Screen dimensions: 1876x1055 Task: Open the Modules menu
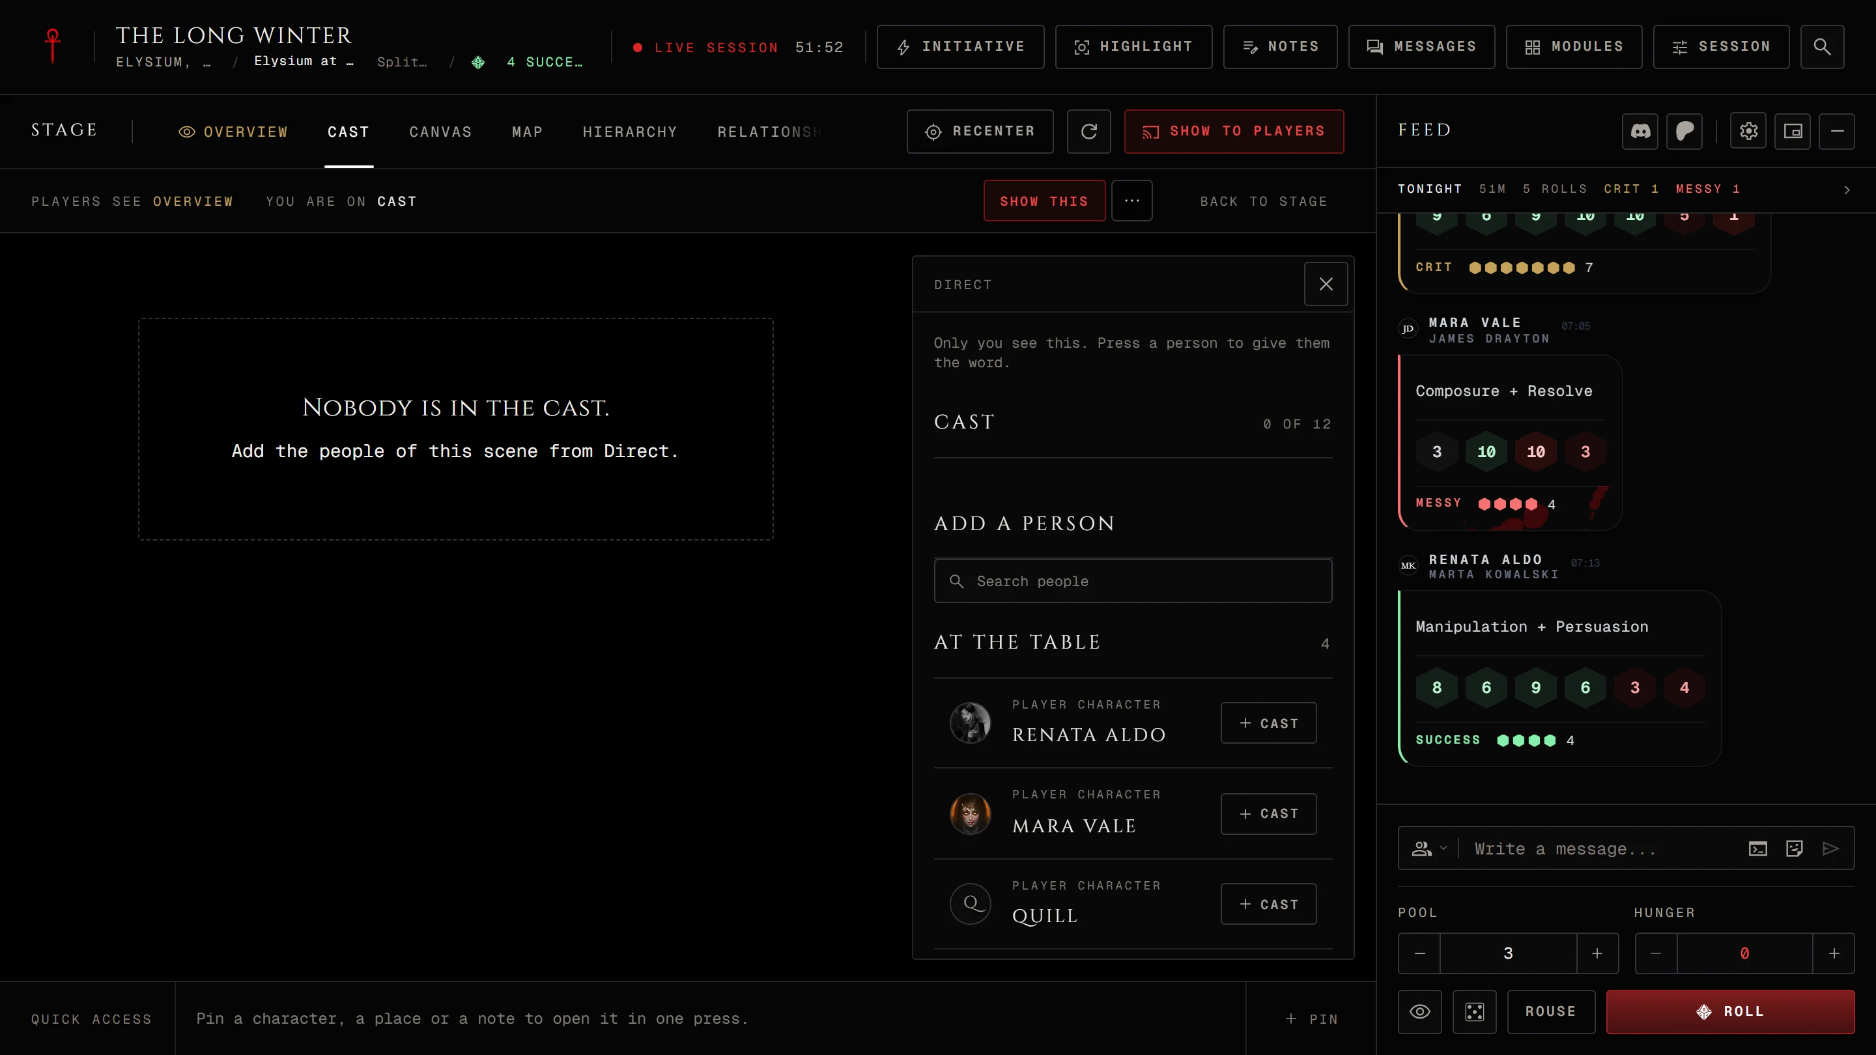[1574, 47]
